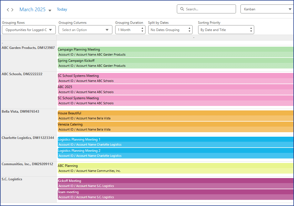
Task: Go to the previous month with left arrow
Action: pyautogui.click(x=8, y=10)
